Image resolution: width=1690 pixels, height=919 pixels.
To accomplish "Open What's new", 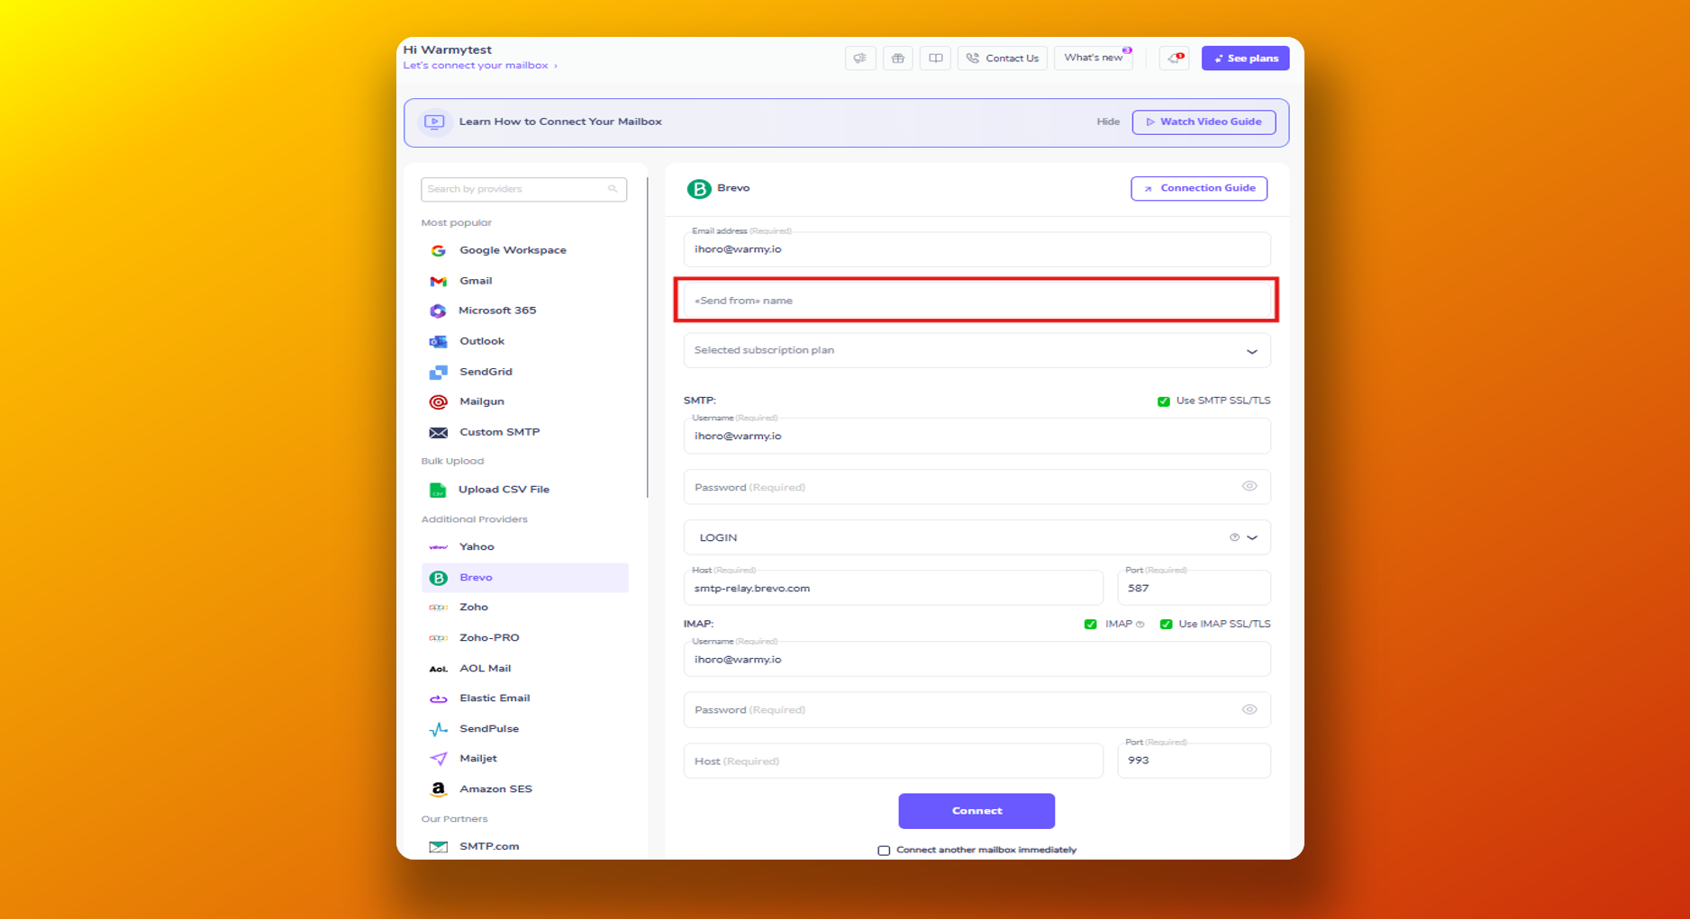I will (1094, 58).
